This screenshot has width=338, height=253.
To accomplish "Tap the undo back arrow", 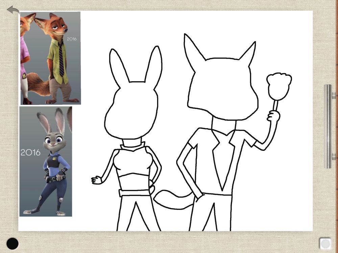I will 13,10.
